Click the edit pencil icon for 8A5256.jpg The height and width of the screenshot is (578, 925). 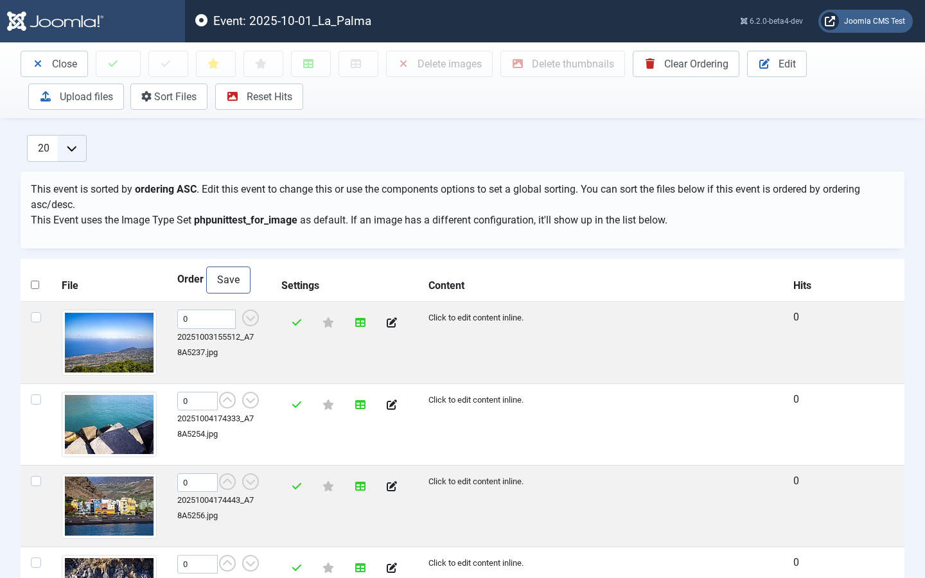(392, 486)
